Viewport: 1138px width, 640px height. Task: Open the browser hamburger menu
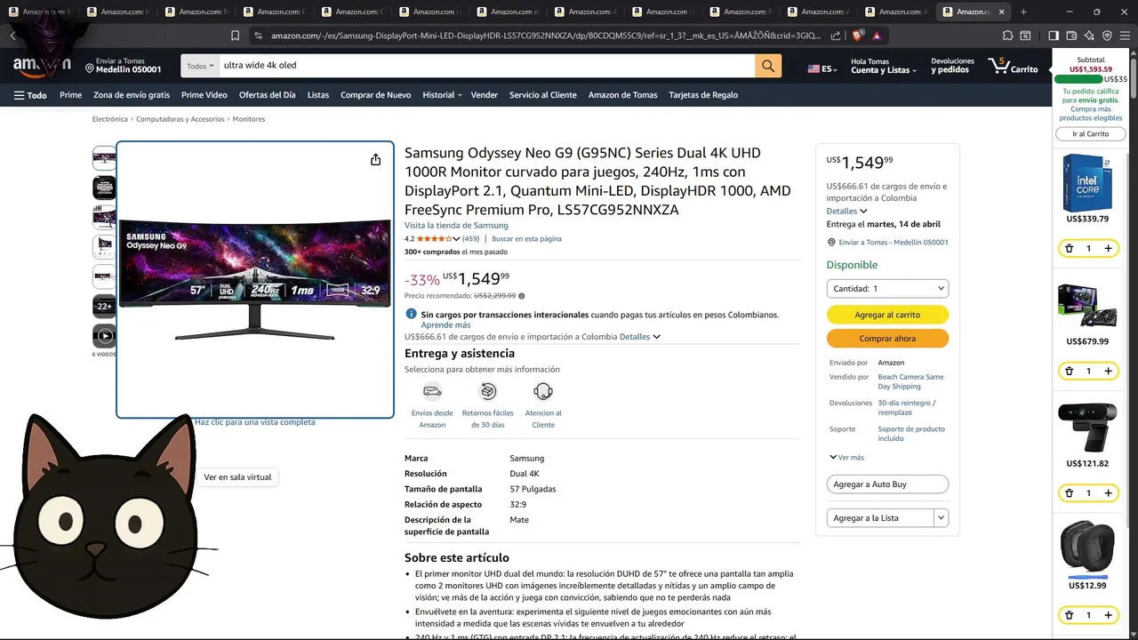[1126, 36]
